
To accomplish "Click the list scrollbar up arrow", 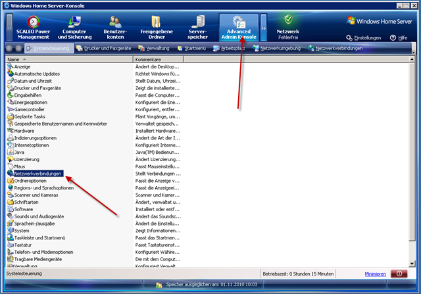I will click(x=412, y=59).
